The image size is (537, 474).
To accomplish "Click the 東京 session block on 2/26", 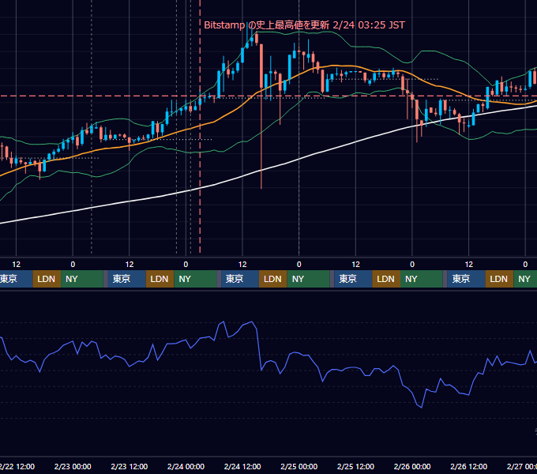I will [x=466, y=279].
